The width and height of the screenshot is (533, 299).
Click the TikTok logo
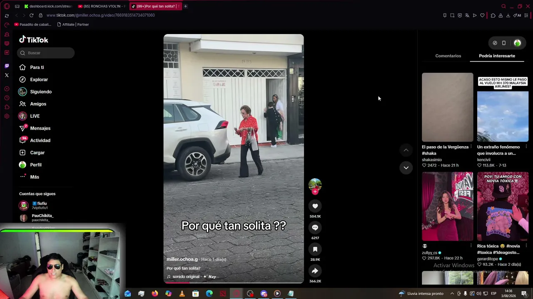click(x=34, y=40)
